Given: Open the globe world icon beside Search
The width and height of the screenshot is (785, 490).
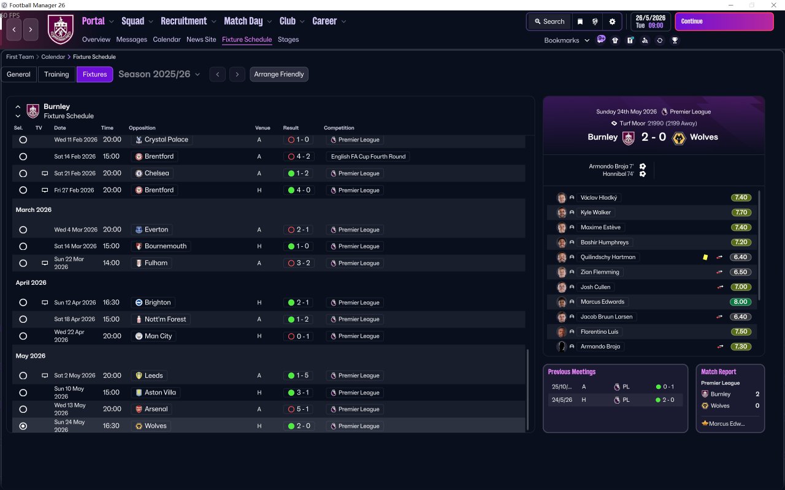Looking at the screenshot, I should (595, 21).
